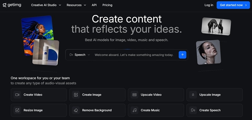Viewport: 252px width, 120px height.
Task: Open the Creative AI Studio menu
Action: click(46, 5)
